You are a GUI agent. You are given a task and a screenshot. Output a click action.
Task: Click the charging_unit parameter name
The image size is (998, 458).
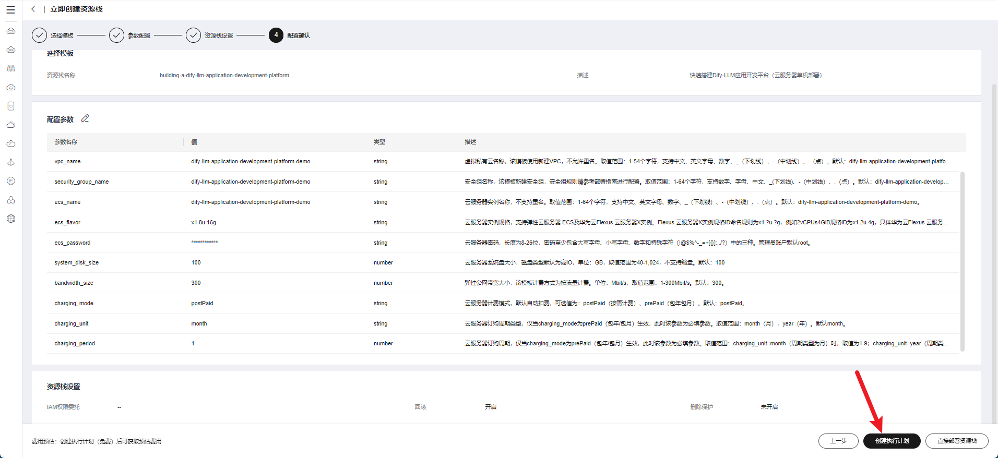(72, 324)
